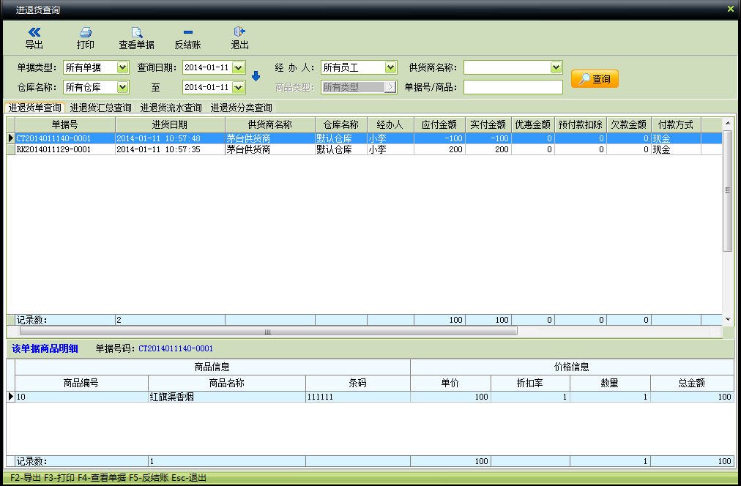
Task: Click the 进货日期 column header
Action: click(170, 124)
